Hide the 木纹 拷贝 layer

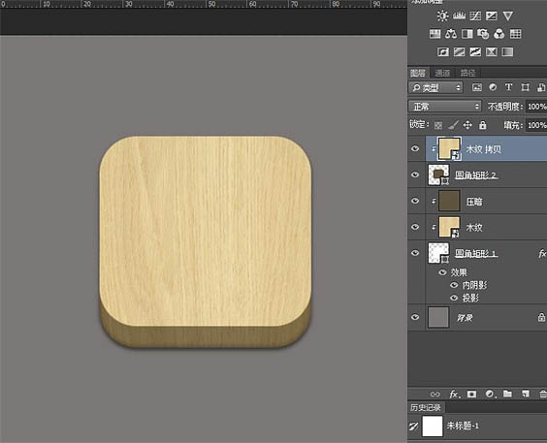(x=415, y=149)
